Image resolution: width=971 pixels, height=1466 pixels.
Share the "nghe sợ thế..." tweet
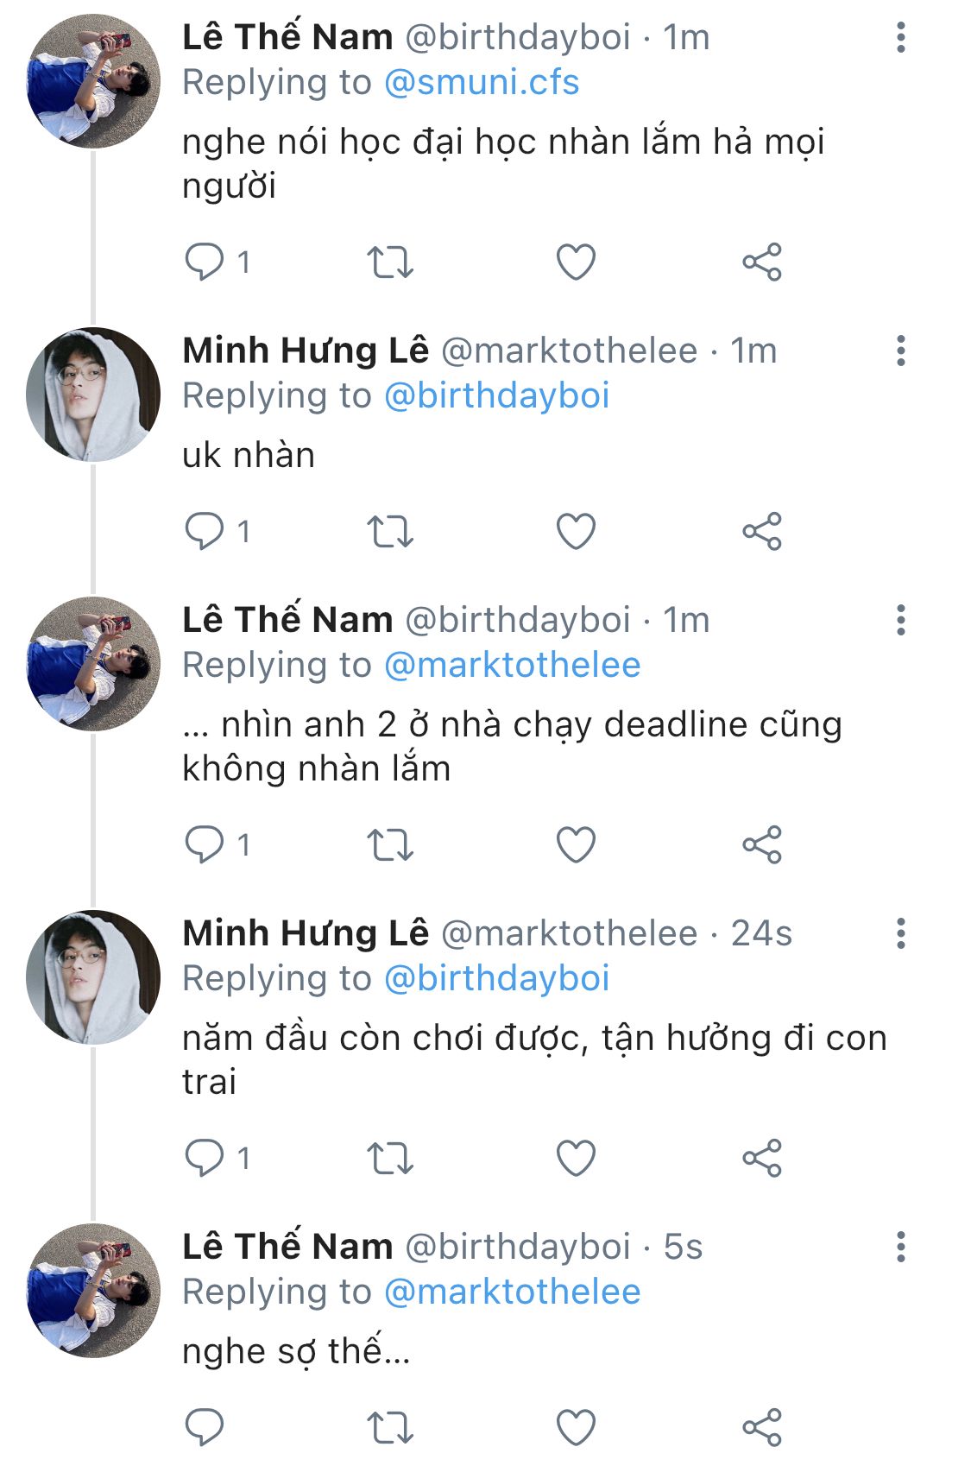[x=761, y=1427]
